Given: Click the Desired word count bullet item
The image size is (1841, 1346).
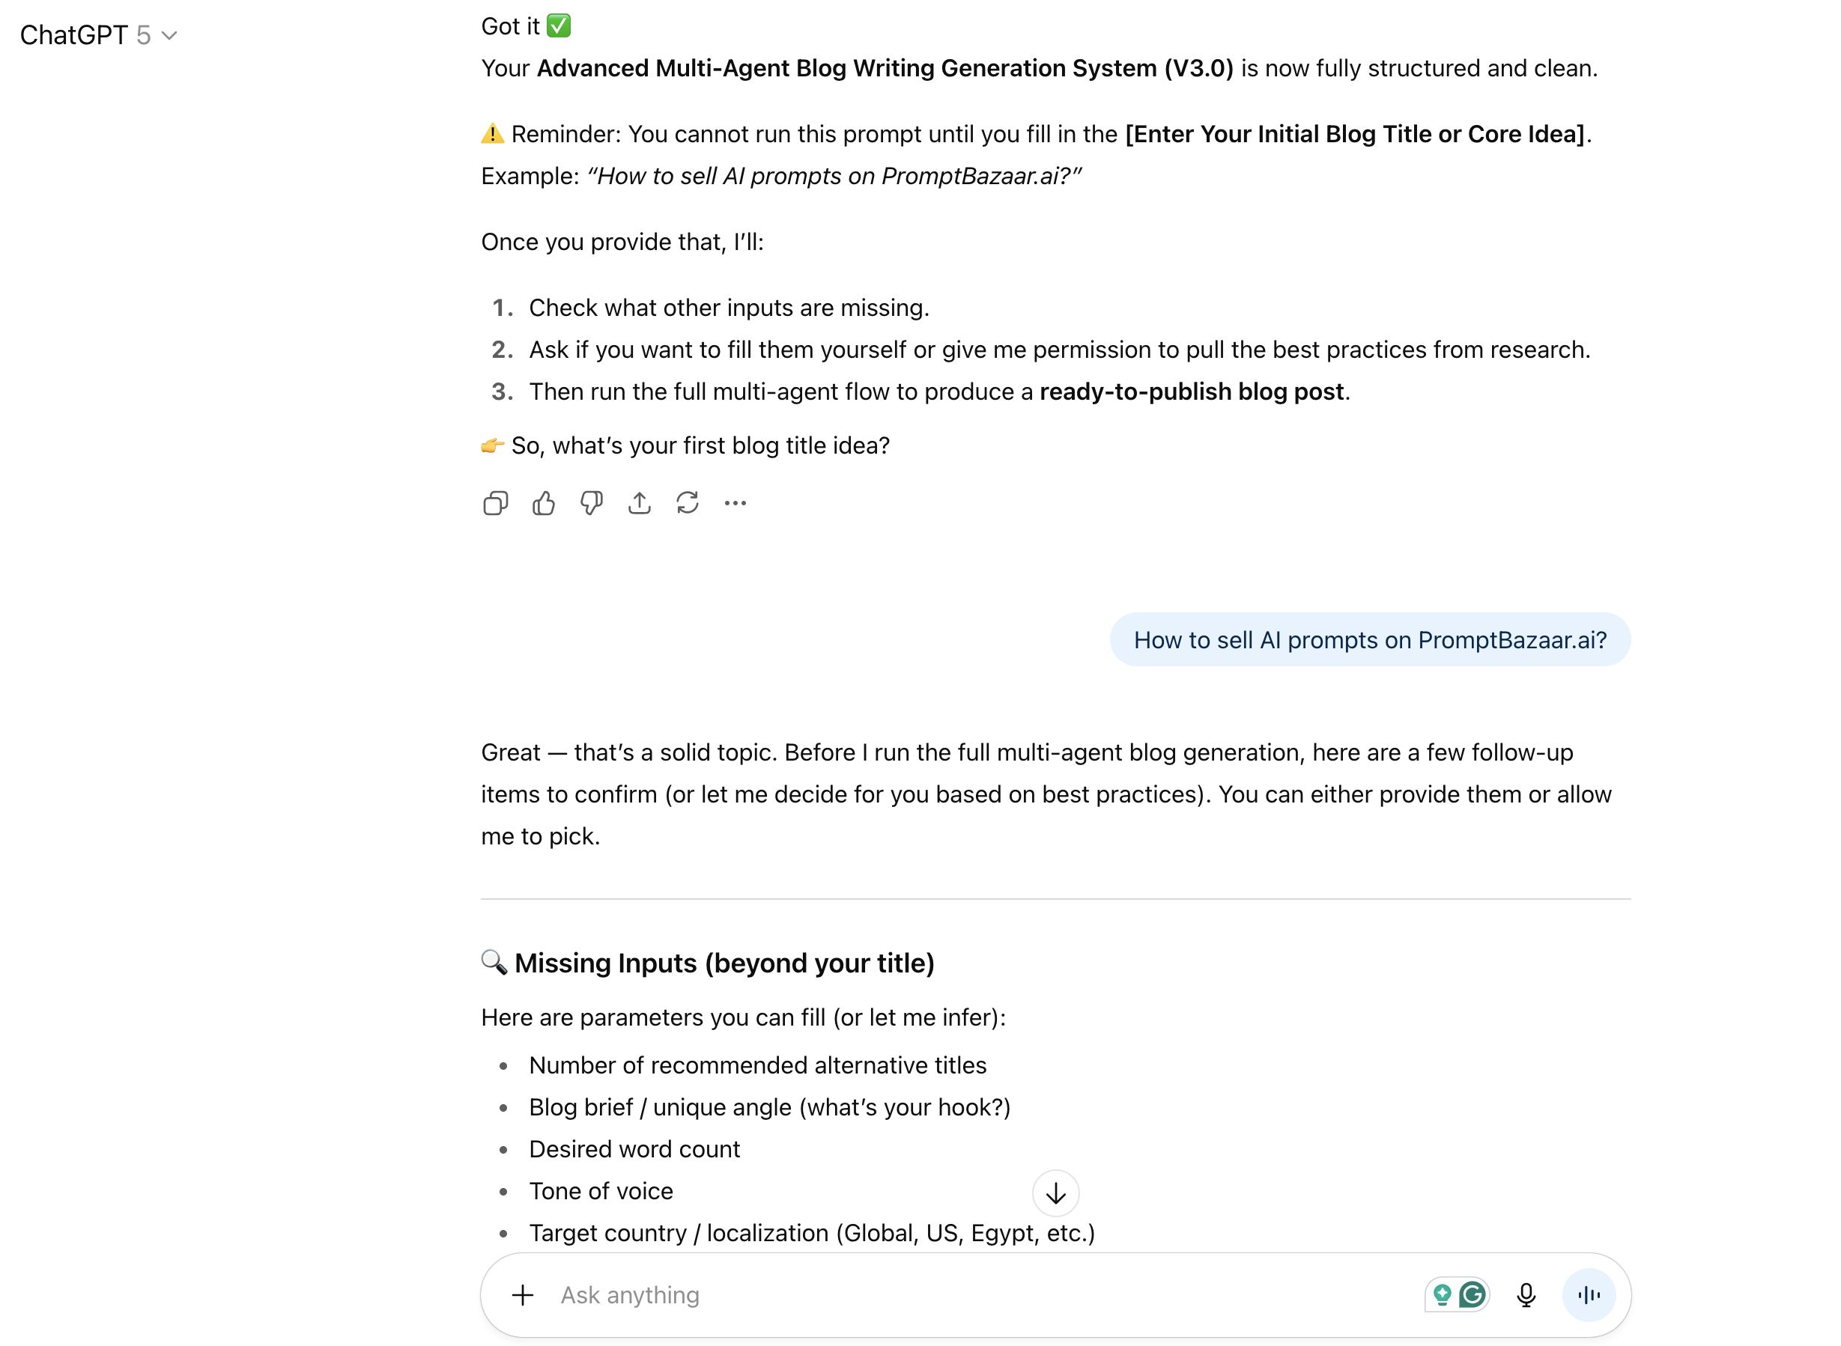Looking at the screenshot, I should pyautogui.click(x=634, y=1149).
